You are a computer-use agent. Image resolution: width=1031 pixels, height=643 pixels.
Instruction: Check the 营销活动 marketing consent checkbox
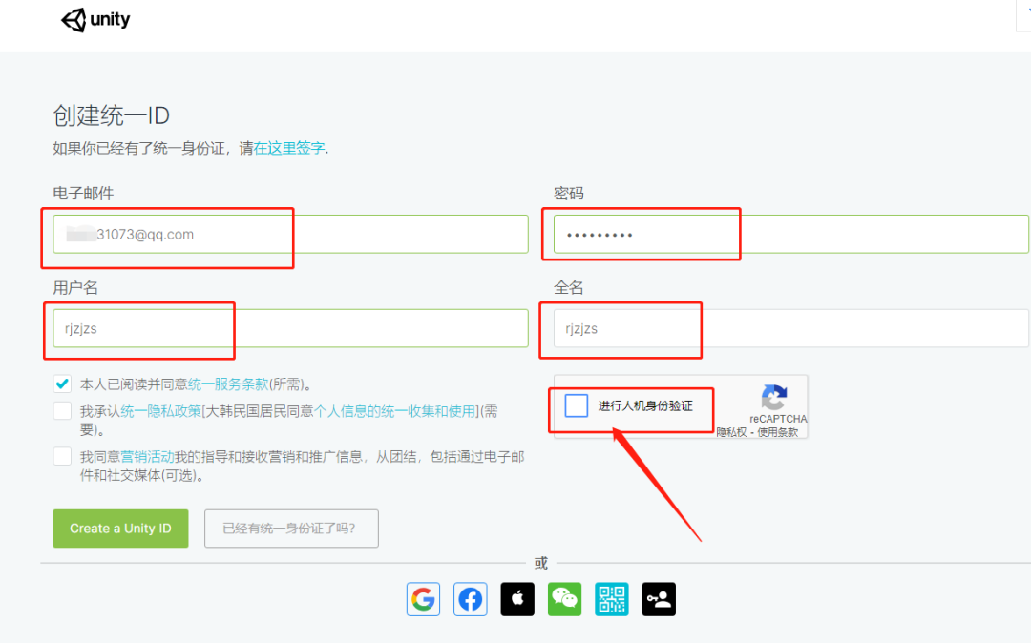click(62, 456)
